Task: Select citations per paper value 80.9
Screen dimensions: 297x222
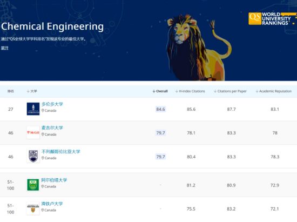Action: coord(231,185)
